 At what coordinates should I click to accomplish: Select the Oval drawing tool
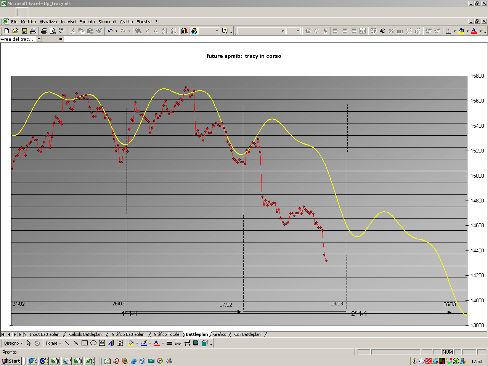click(93, 343)
